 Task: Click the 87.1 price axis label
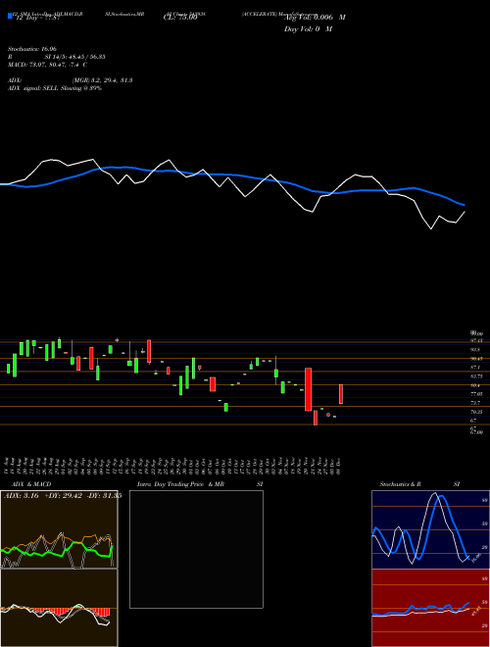pyautogui.click(x=474, y=368)
